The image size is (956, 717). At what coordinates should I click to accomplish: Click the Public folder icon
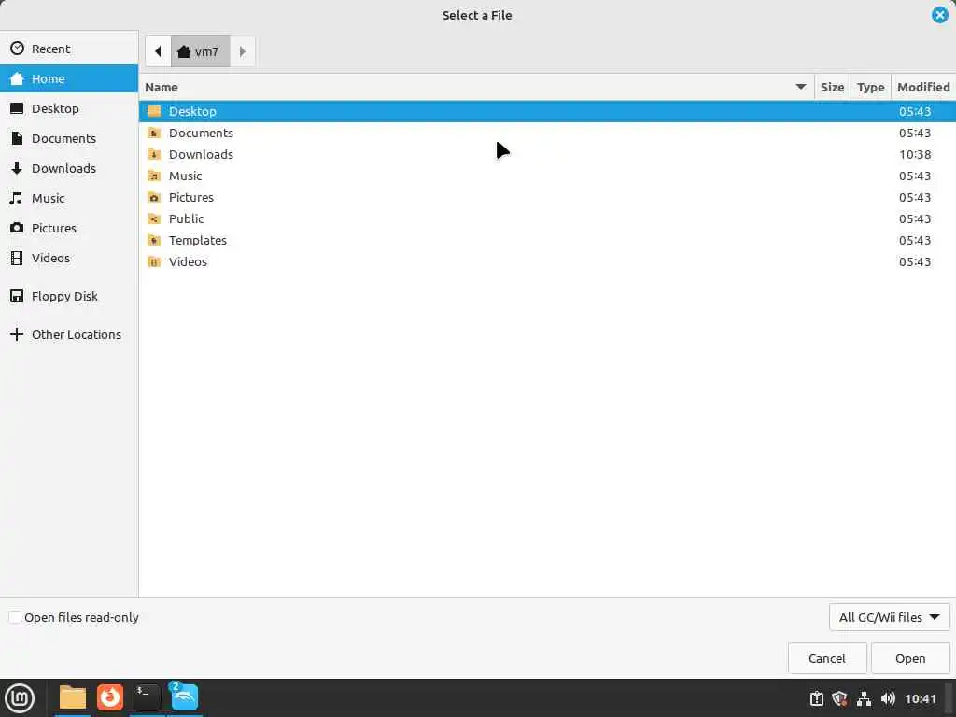[x=154, y=218]
